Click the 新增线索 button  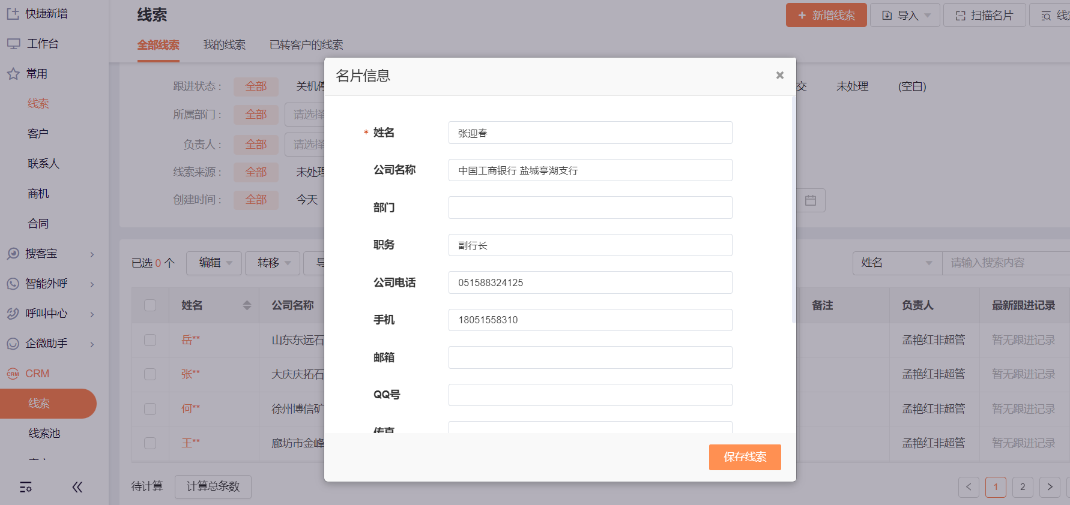pyautogui.click(x=826, y=15)
